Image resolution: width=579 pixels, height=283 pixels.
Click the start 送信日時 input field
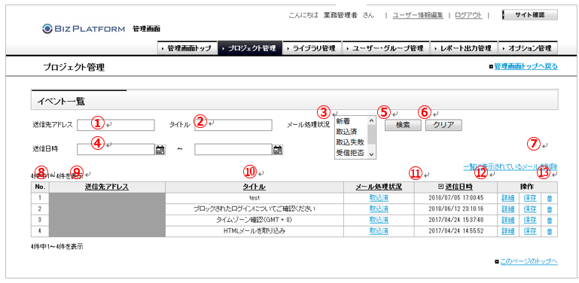(x=116, y=150)
